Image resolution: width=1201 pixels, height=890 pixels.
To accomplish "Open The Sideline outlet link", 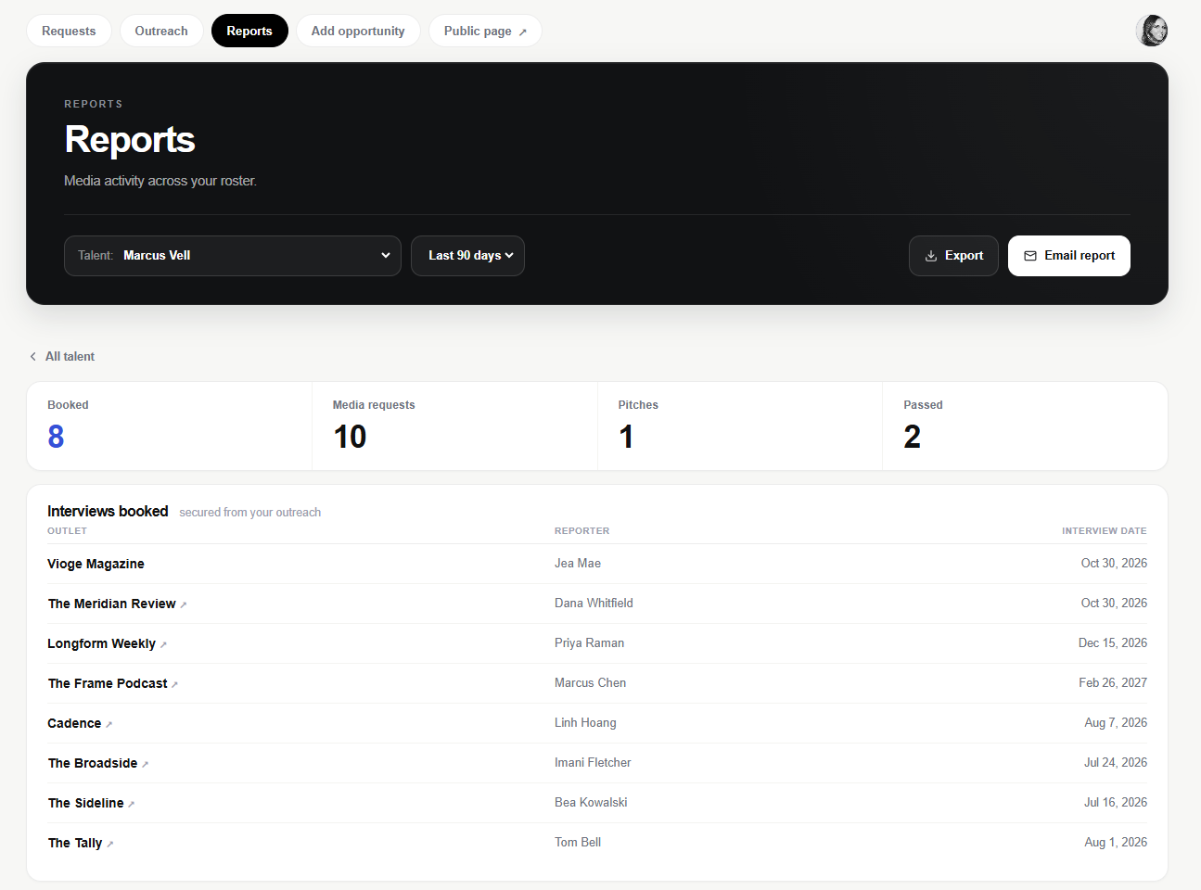I will [85, 803].
